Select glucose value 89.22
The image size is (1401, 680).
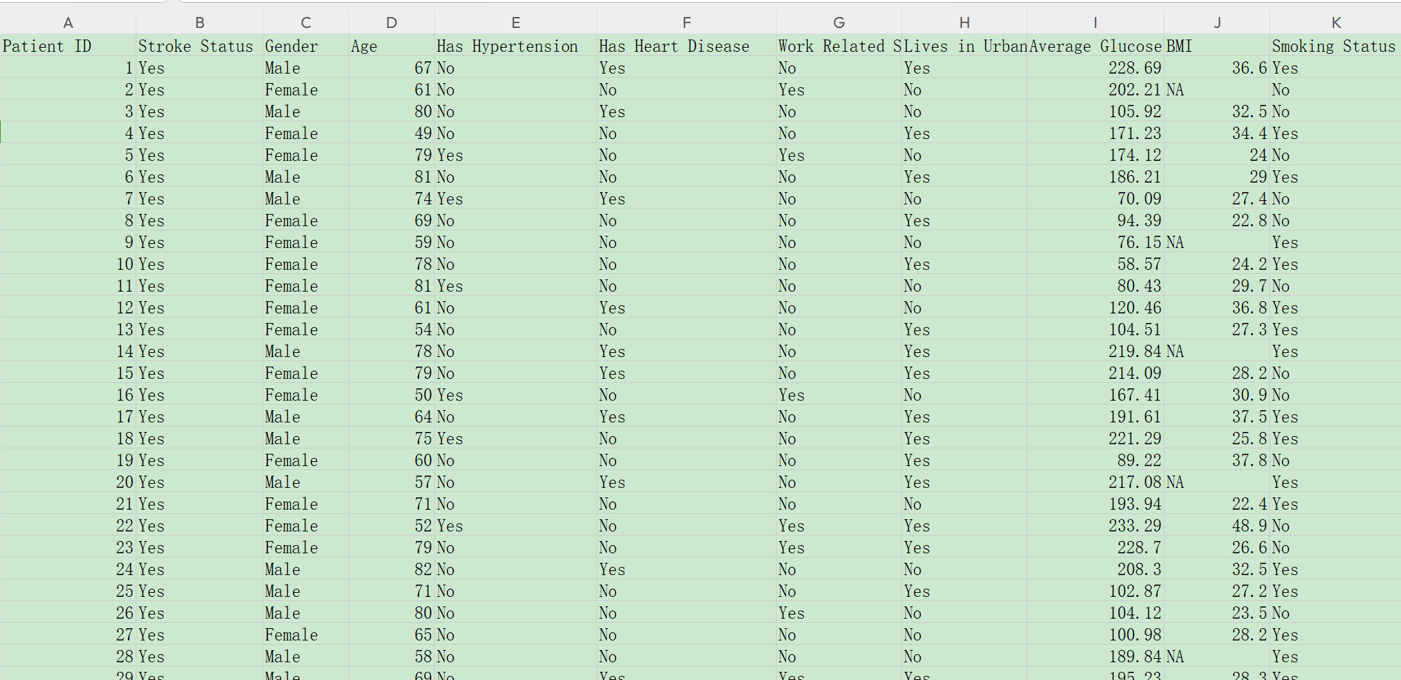pyautogui.click(x=1096, y=460)
